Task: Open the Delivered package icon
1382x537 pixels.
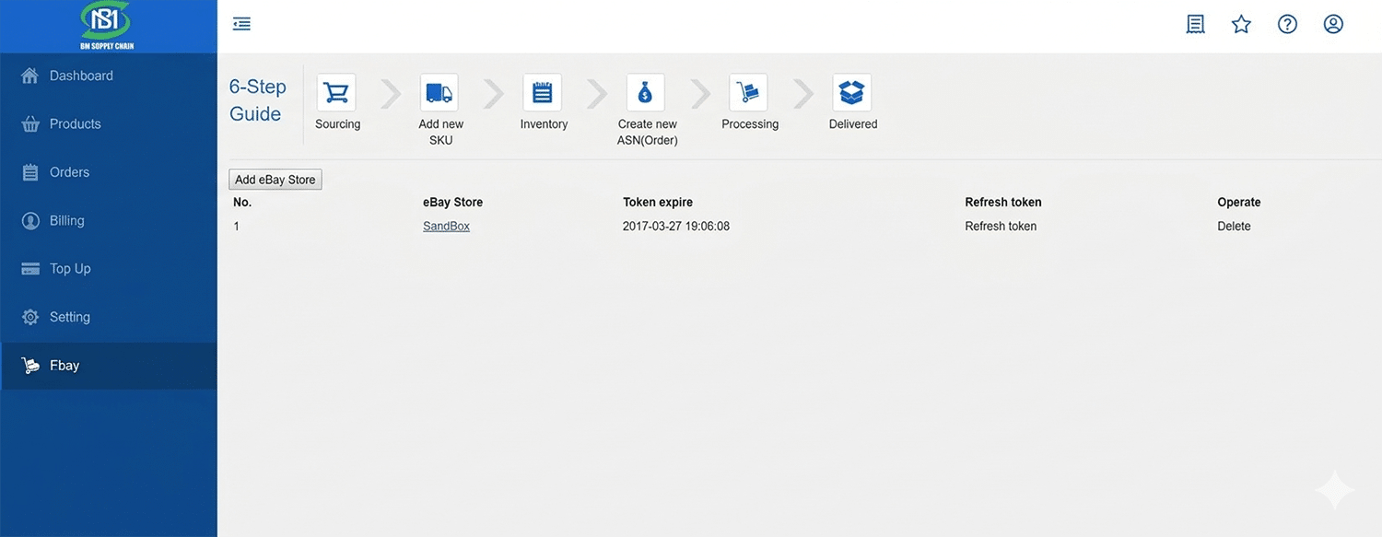Action: [x=852, y=91]
